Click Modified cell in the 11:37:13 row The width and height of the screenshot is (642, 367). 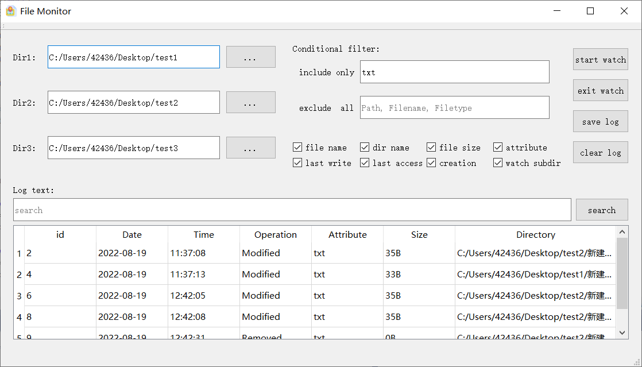tap(276, 275)
